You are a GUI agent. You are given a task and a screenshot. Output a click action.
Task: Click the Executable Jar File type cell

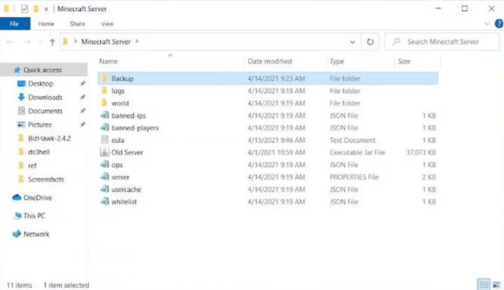click(x=357, y=153)
